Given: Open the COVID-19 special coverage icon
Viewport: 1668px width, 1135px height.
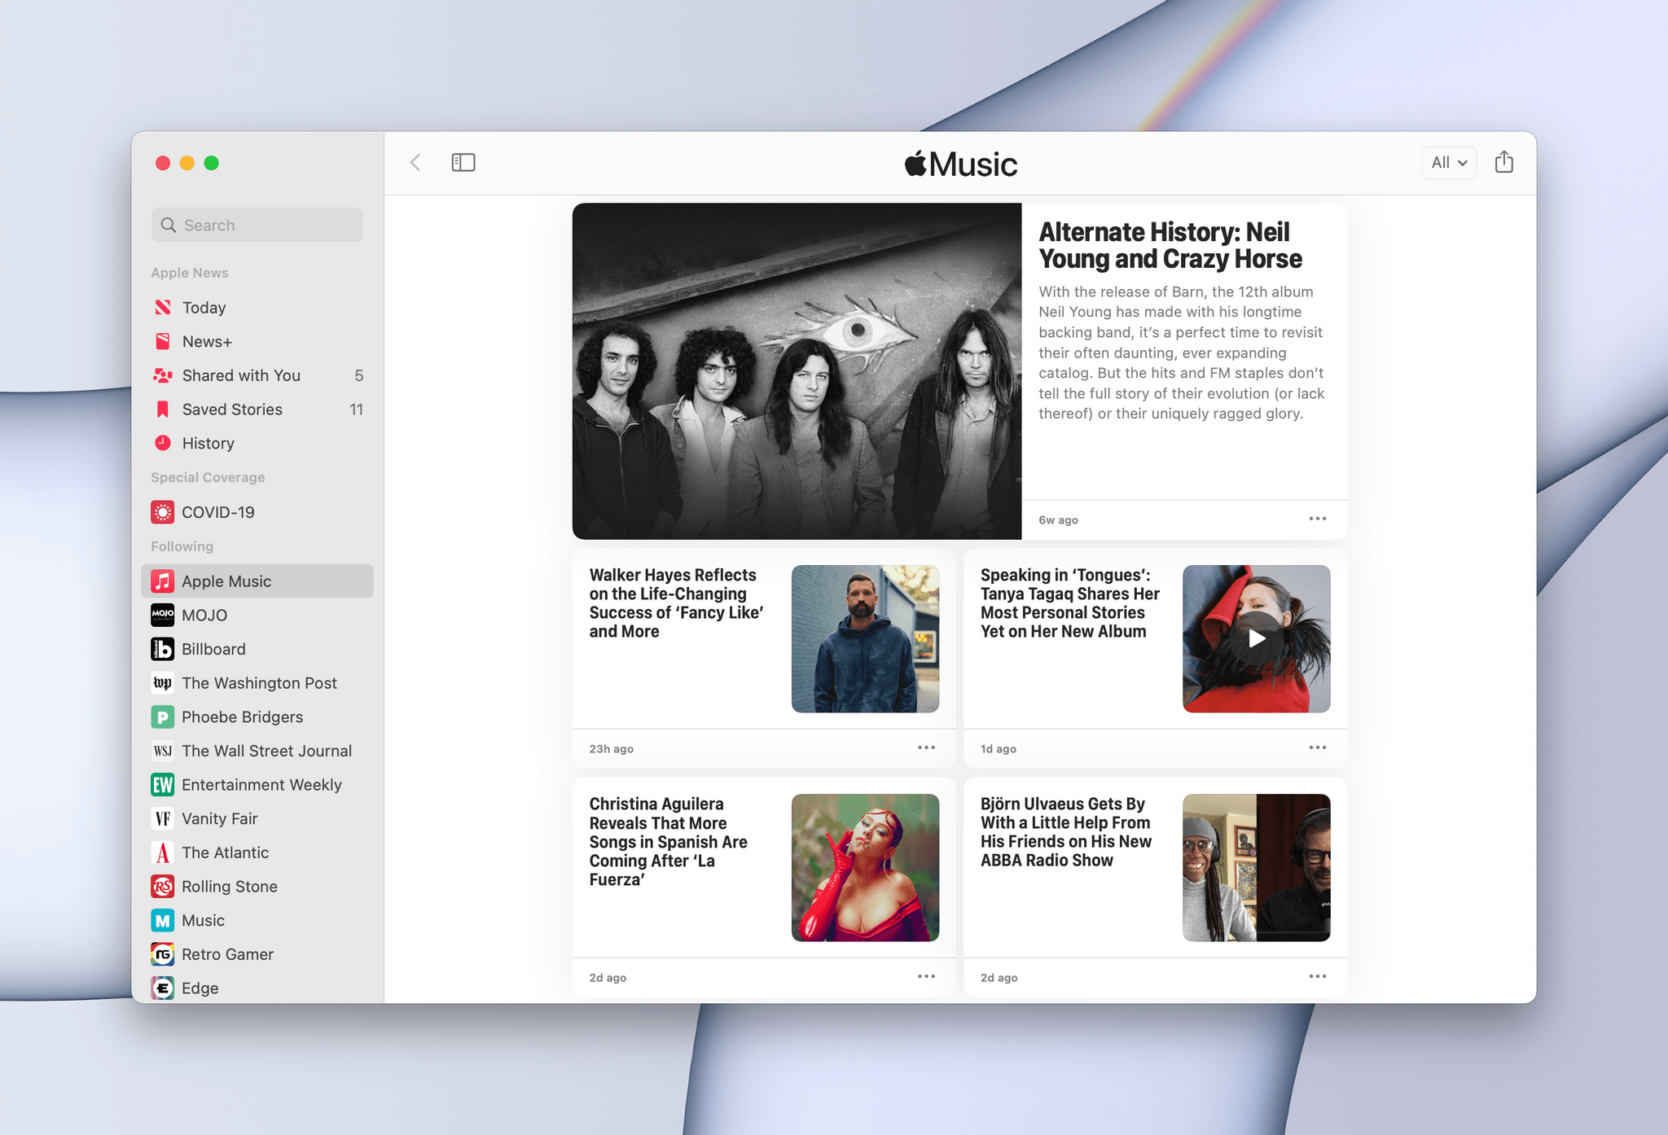Looking at the screenshot, I should coord(163,512).
